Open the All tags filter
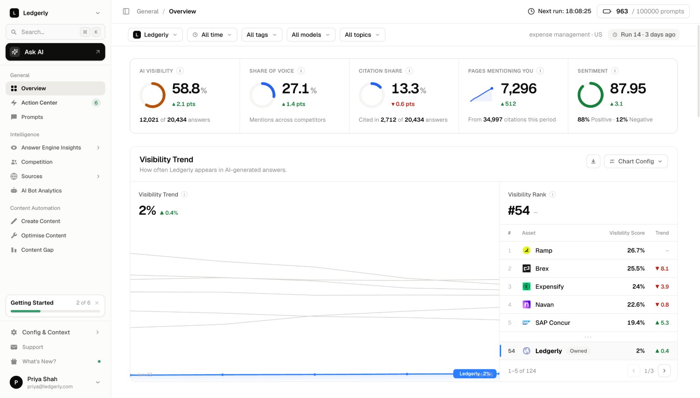Viewport: 700px width, 398px height. tap(262, 35)
